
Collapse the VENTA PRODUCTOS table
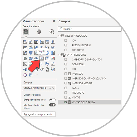coord(60,55)
